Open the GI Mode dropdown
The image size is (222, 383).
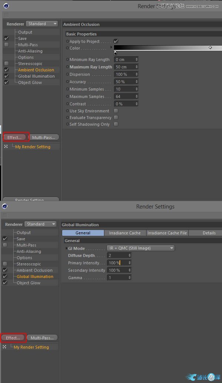point(141,248)
